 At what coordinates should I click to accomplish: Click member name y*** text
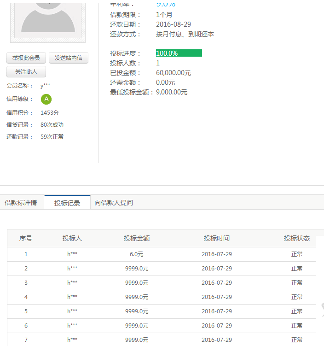(46, 86)
